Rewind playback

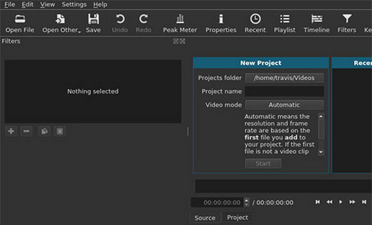(x=329, y=202)
